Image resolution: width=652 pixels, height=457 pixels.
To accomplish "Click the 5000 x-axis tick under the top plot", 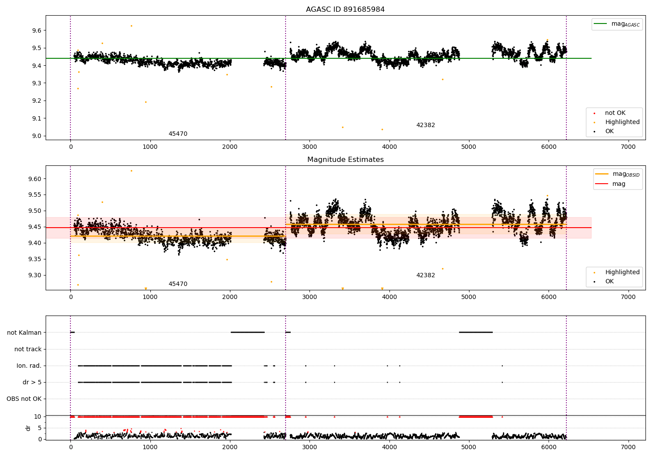I will click(469, 147).
